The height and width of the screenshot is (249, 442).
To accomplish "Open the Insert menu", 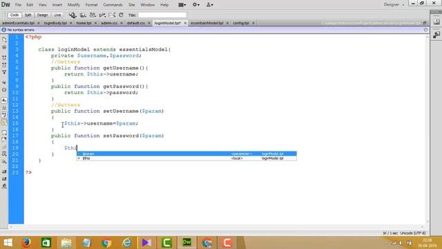I will 57,5.
